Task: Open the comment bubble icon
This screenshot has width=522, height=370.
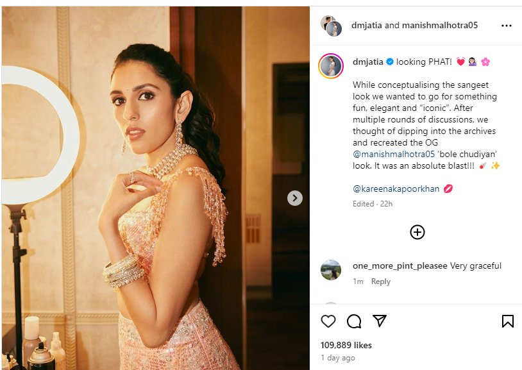Action: point(354,321)
